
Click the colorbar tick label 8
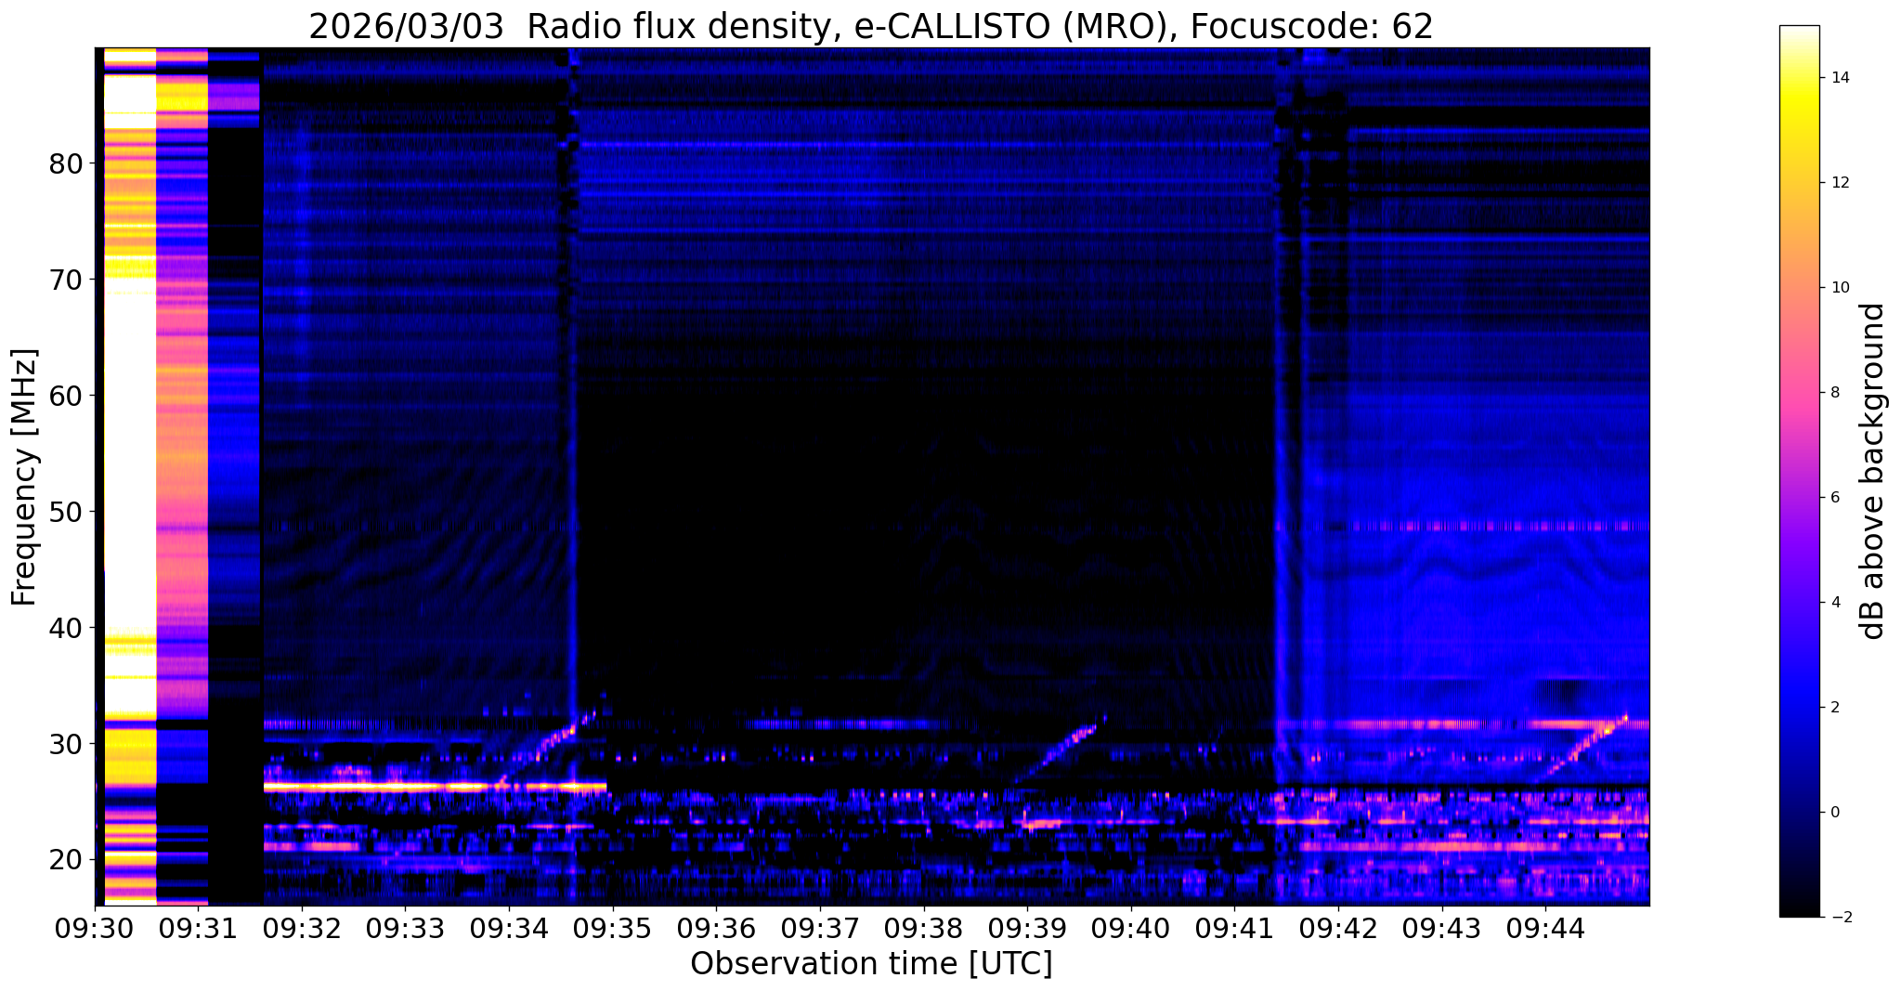[x=1833, y=393]
